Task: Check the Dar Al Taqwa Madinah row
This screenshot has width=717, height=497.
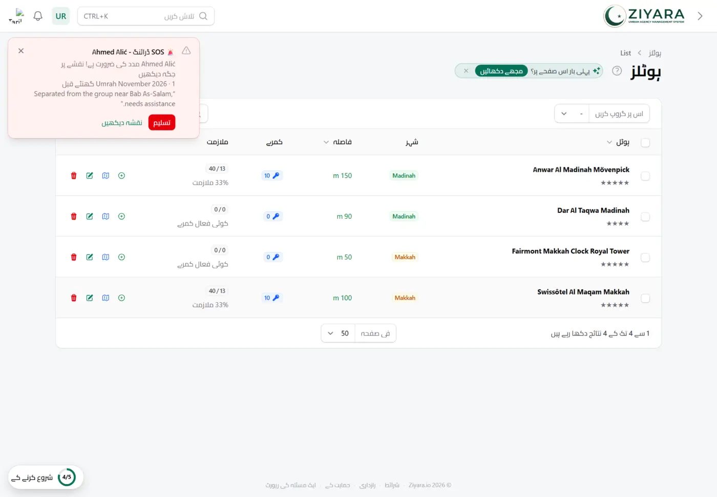Action: pos(645,217)
